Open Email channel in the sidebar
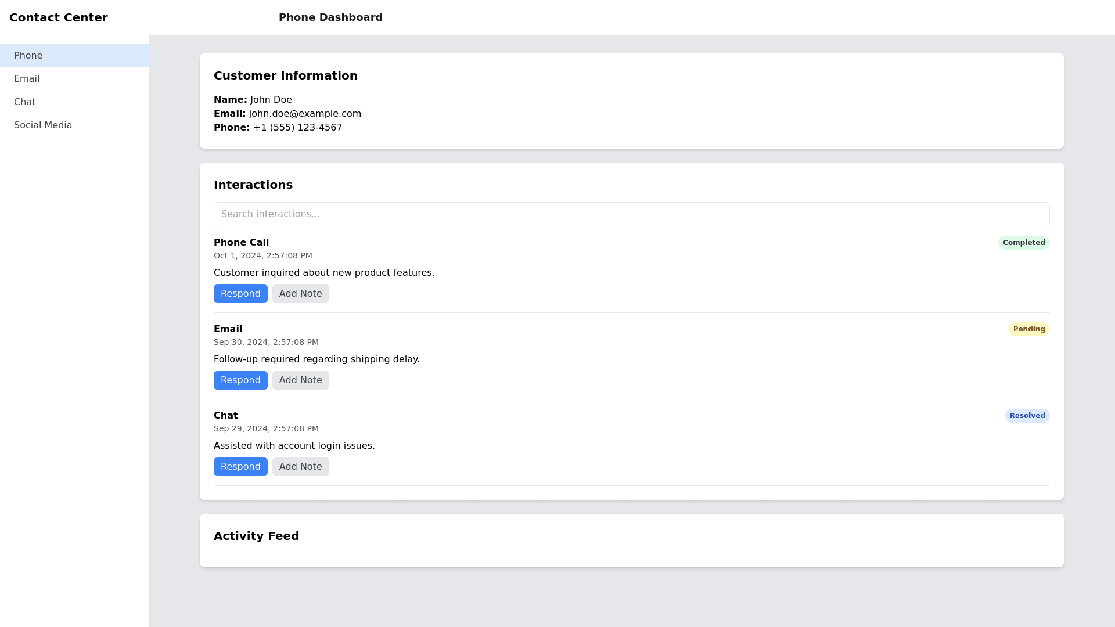This screenshot has height=627, width=1115. pyautogui.click(x=27, y=79)
